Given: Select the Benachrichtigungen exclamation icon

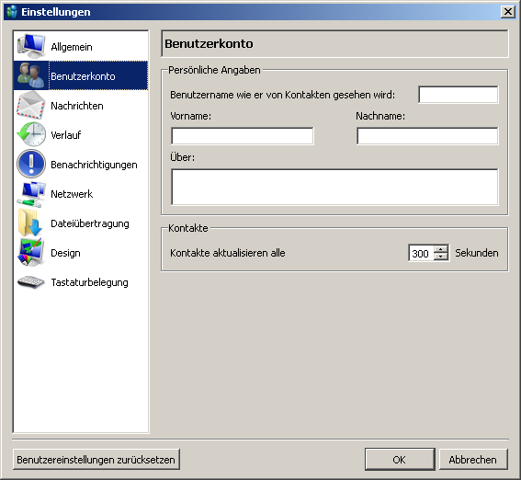Looking at the screenshot, I should point(31,164).
